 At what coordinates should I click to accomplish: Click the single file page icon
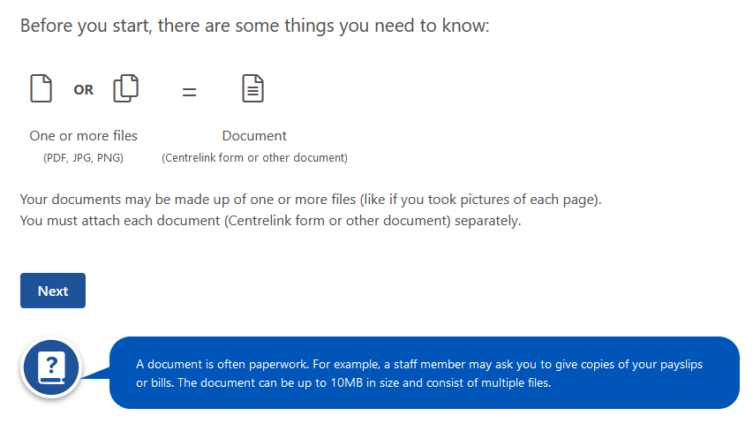tap(41, 88)
